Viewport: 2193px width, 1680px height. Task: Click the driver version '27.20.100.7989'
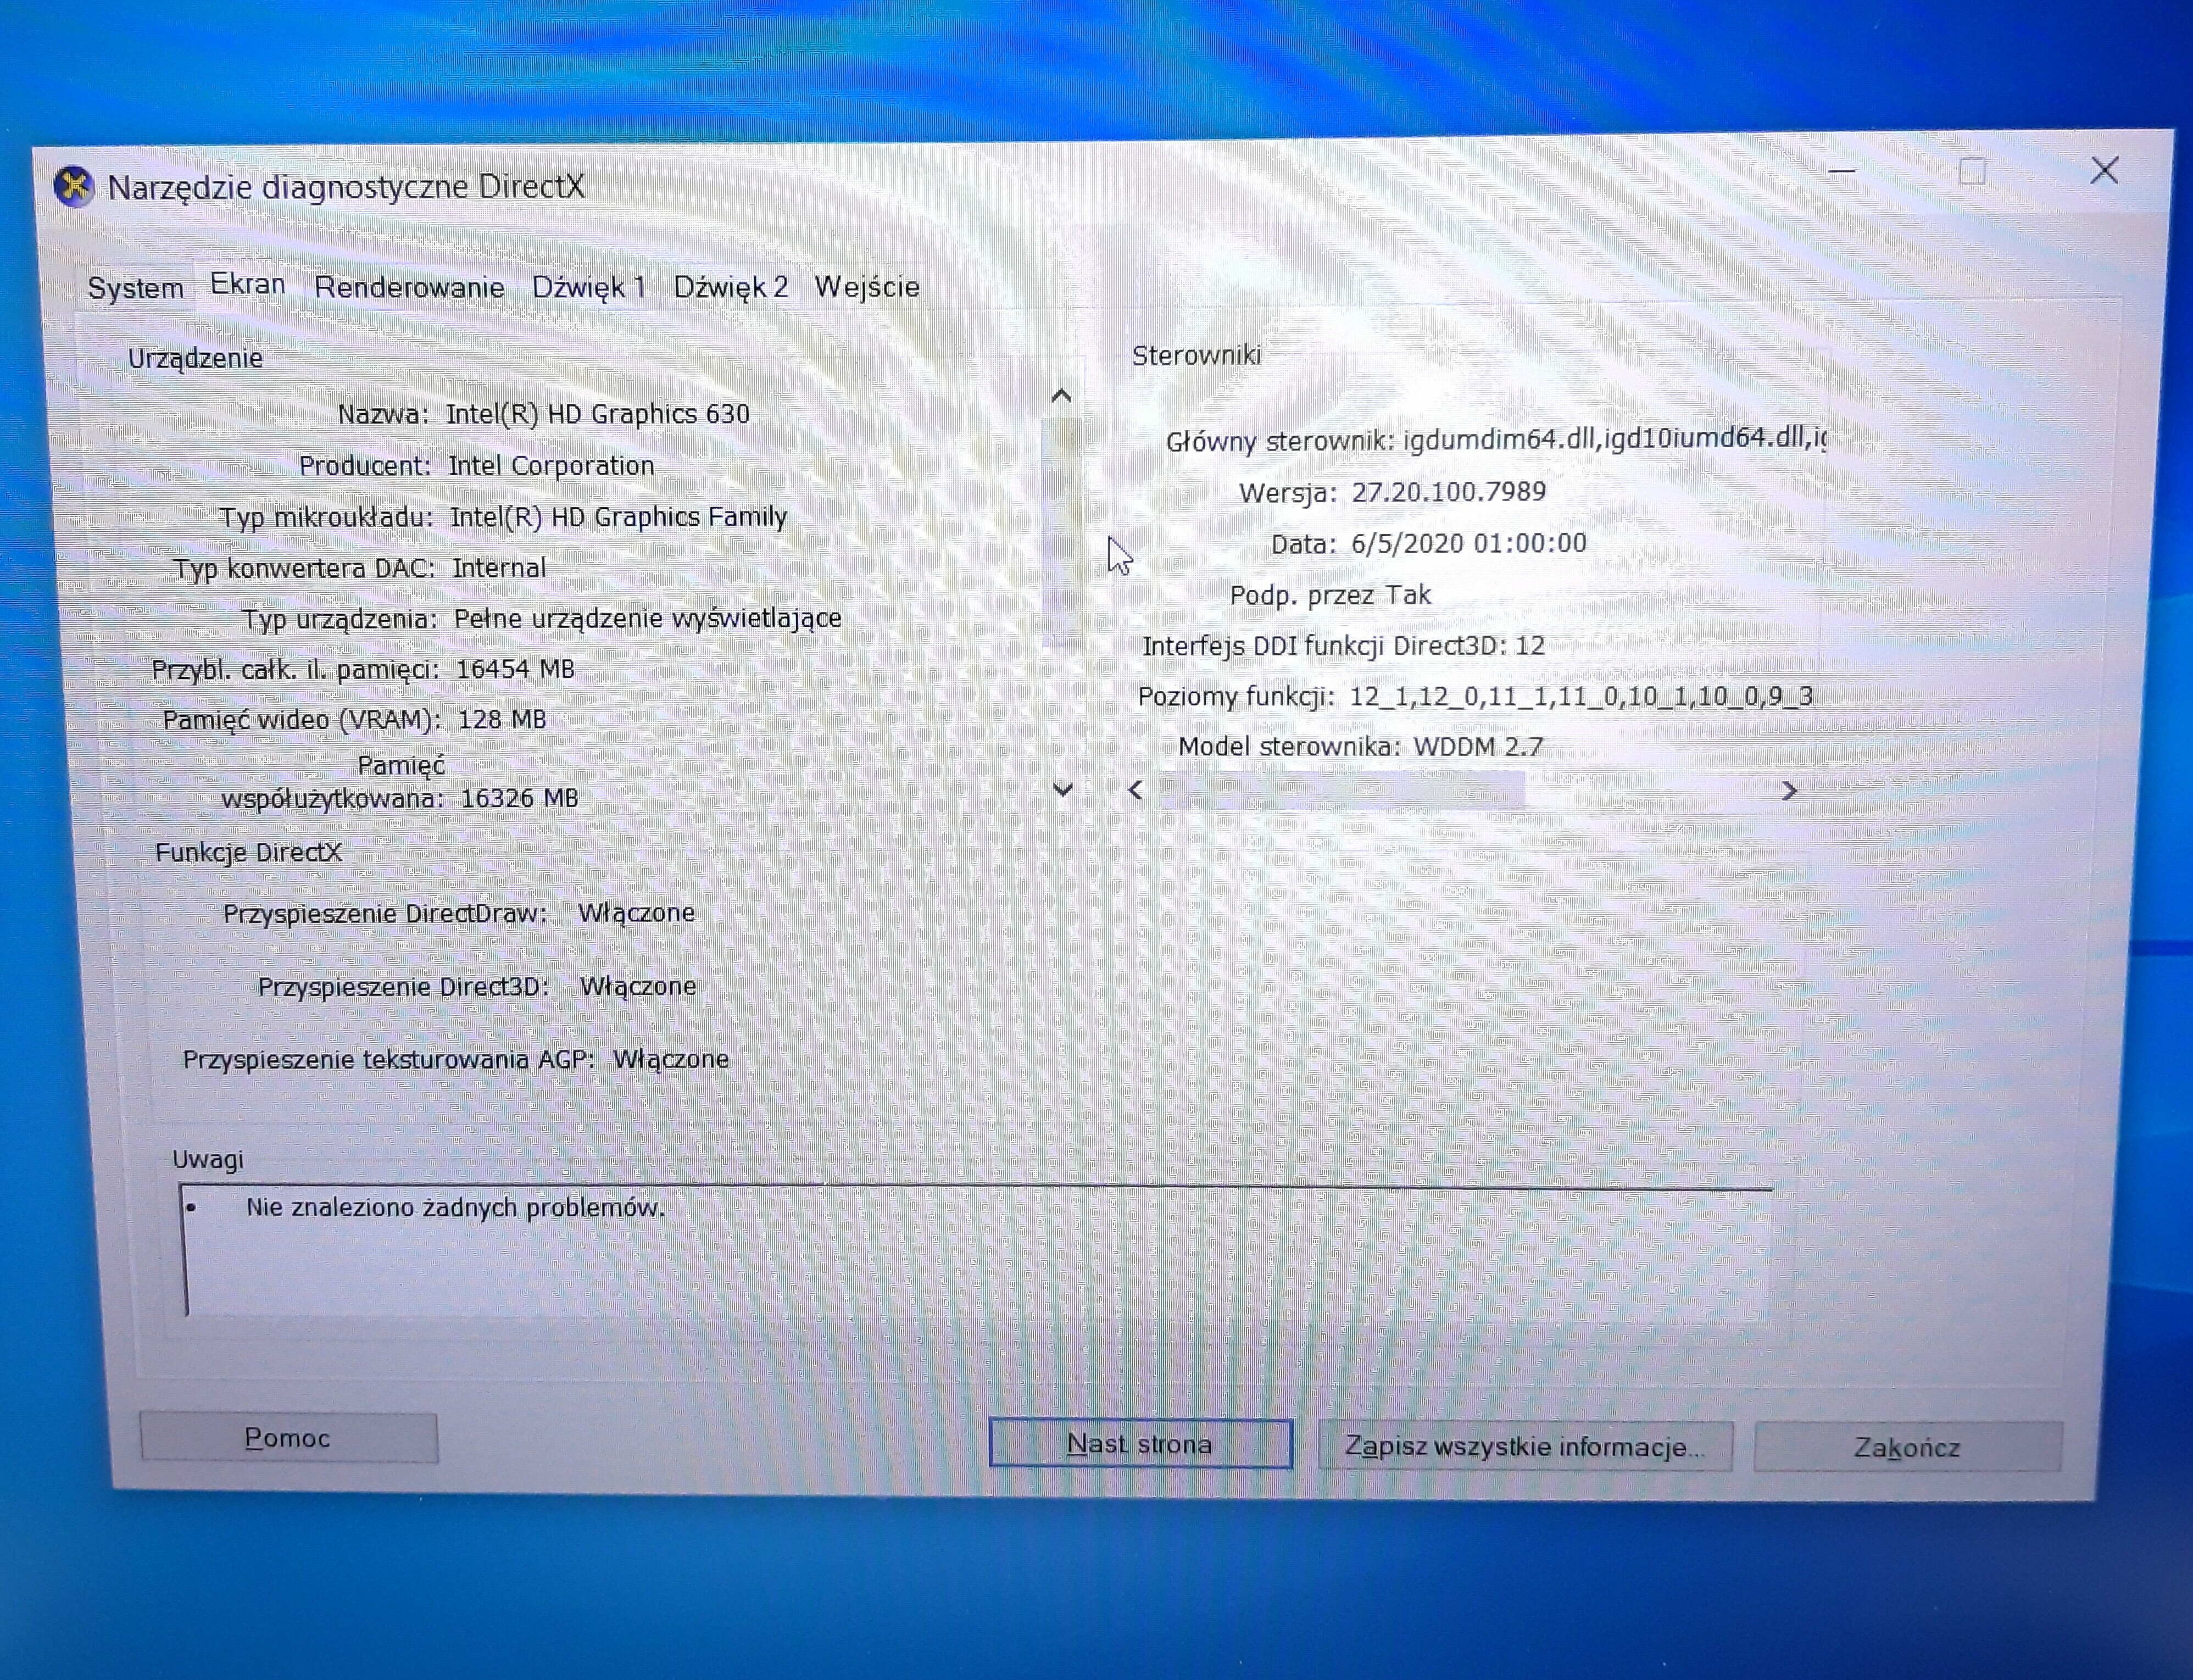point(1449,492)
